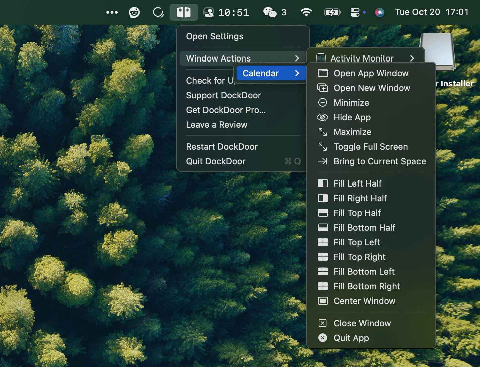480x367 pixels.
Task: Select Close Window for Calendar
Action: coord(371,323)
